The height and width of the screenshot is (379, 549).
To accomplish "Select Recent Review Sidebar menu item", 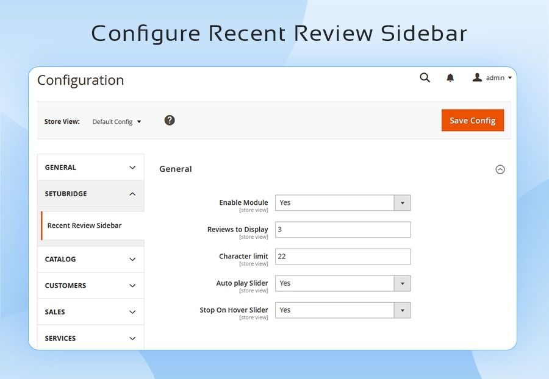I will tap(85, 225).
